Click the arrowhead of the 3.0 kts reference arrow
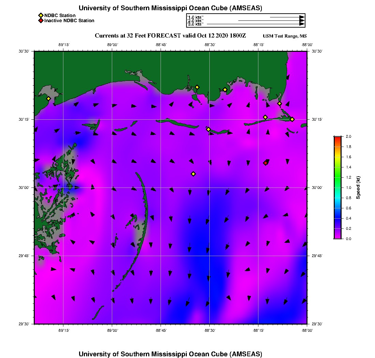 [302, 24]
